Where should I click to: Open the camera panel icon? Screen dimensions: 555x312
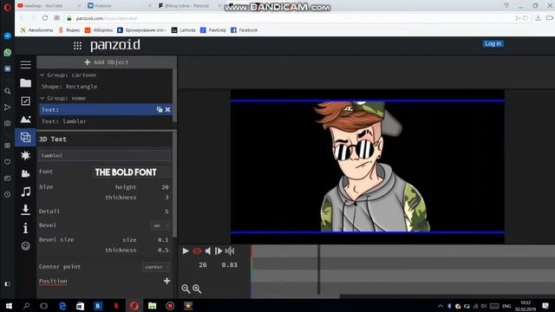point(25,173)
